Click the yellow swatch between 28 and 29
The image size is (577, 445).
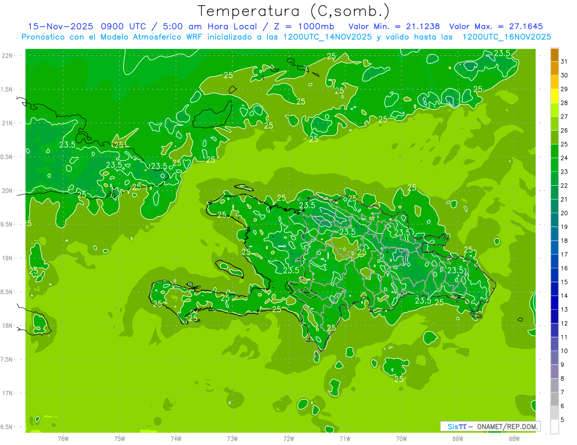[x=554, y=96]
